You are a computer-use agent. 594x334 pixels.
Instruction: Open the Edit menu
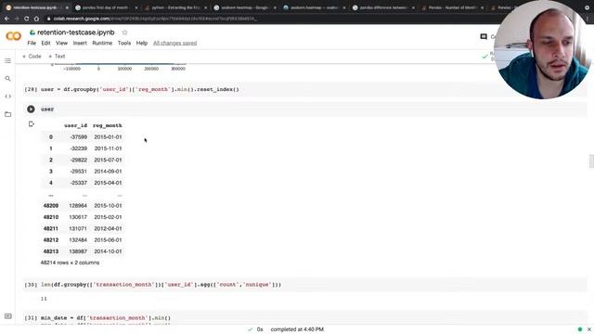coord(45,44)
